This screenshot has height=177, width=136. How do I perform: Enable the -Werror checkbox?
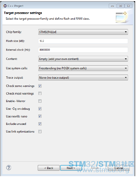[x=40, y=101]
